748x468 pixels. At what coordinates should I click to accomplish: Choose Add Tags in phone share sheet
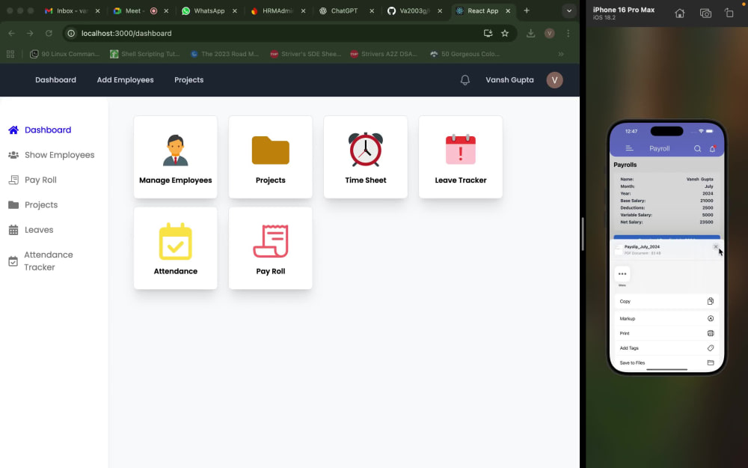coord(666,348)
